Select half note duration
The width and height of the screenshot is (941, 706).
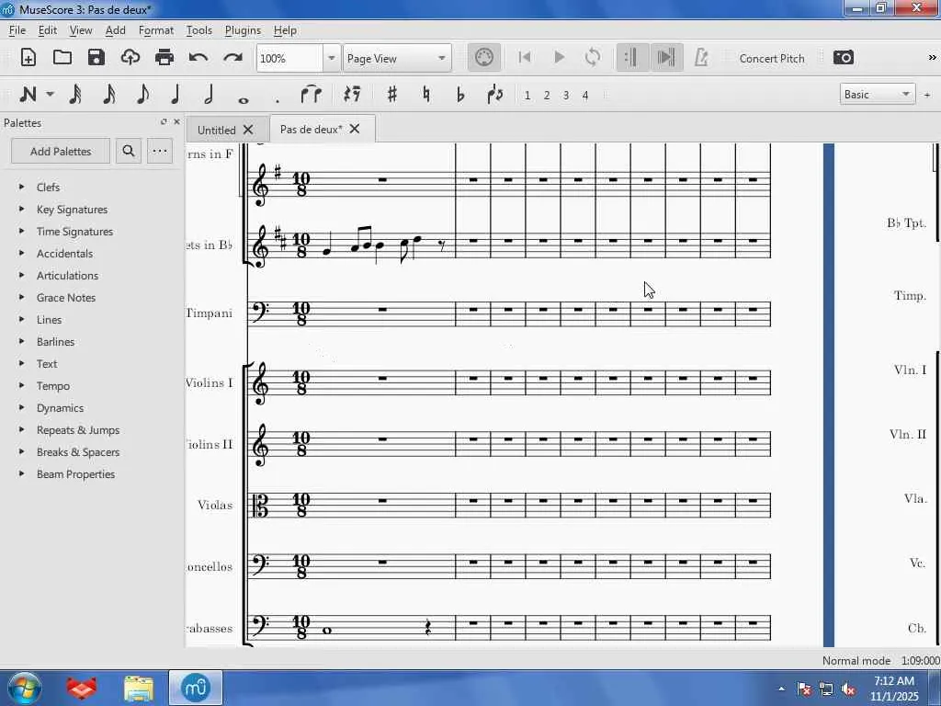[209, 95]
